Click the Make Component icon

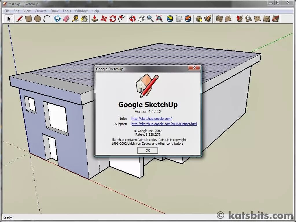[57, 19]
